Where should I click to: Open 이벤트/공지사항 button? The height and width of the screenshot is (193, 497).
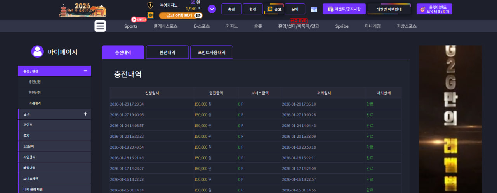click(344, 9)
